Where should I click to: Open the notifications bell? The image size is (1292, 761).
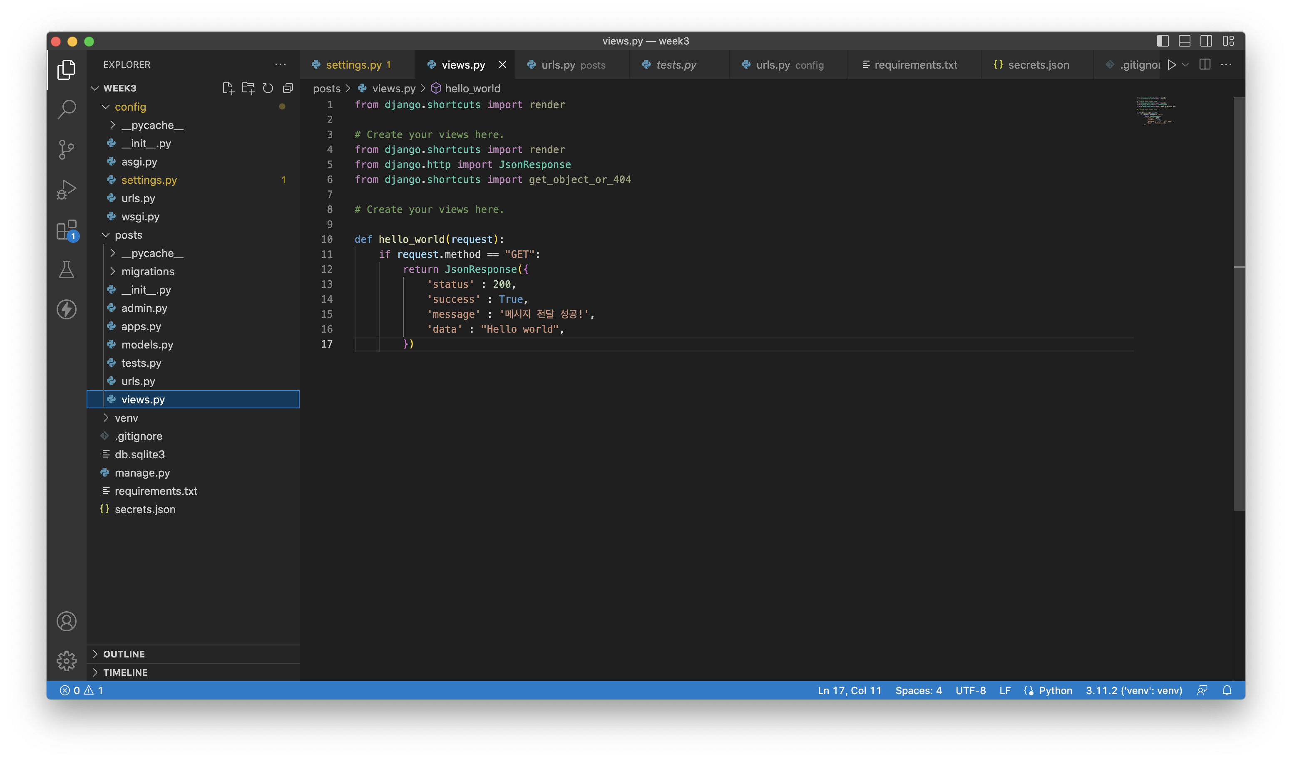point(1227,691)
